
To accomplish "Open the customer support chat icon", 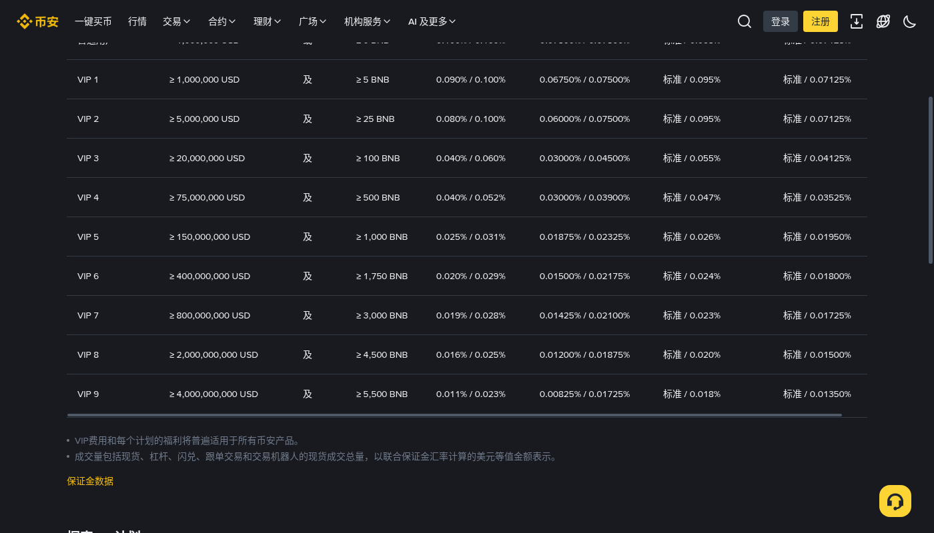I will 895,501.
